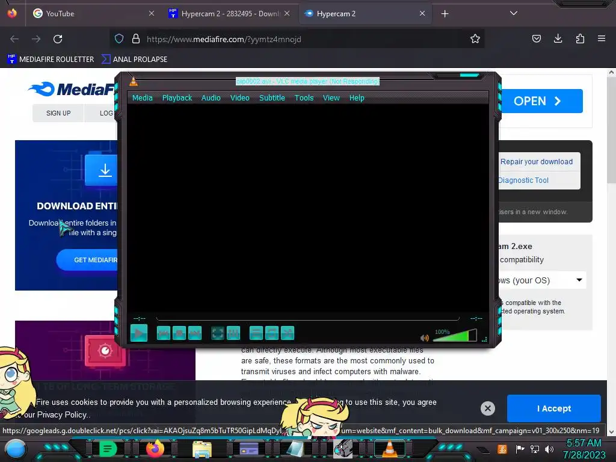
Task: Open system volume in the tray
Action: point(549,449)
